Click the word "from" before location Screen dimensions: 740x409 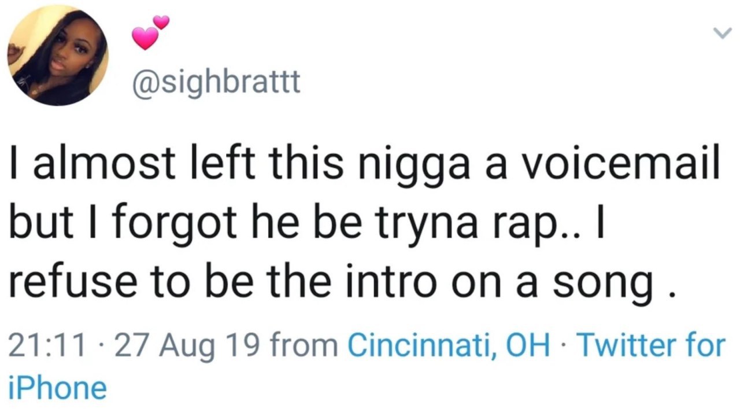click(304, 346)
